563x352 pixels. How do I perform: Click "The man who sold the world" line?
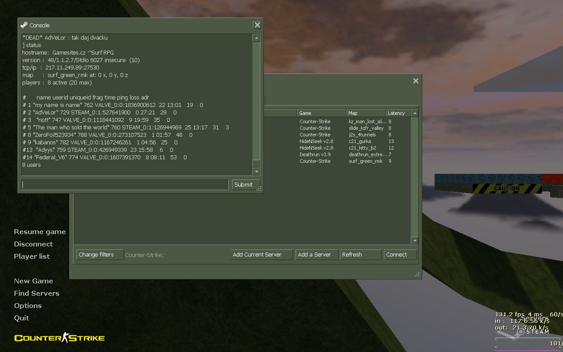pos(126,128)
